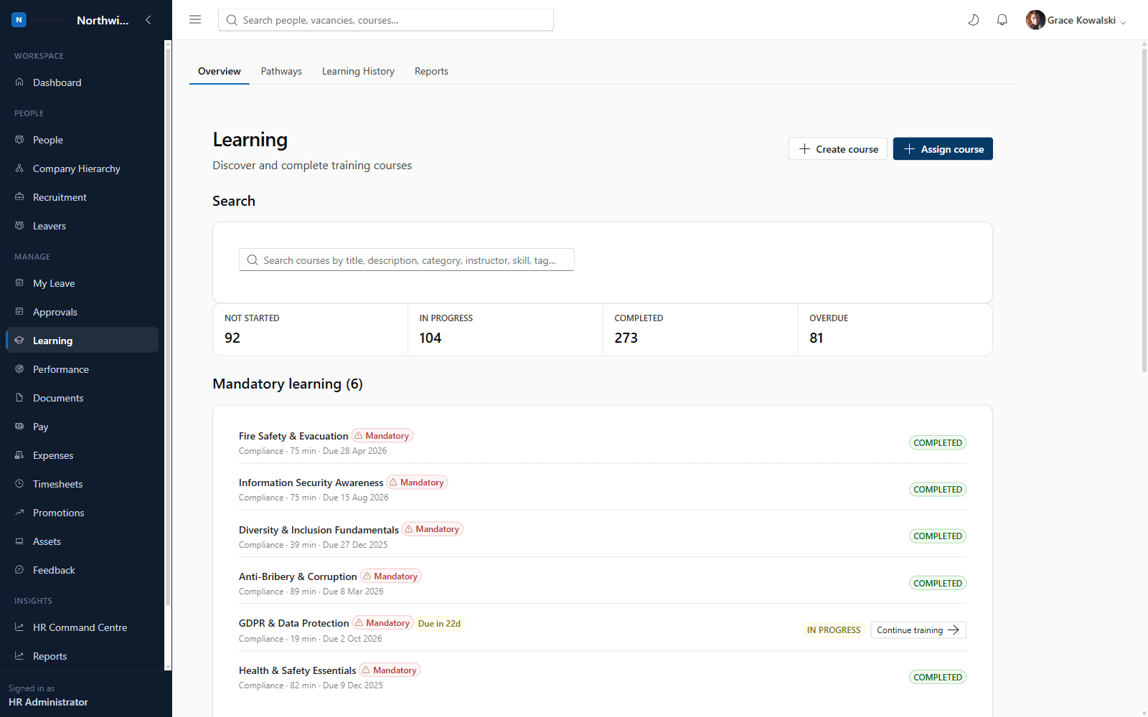Toggle hamburger menu in top bar
The image size is (1148, 717).
(x=195, y=20)
